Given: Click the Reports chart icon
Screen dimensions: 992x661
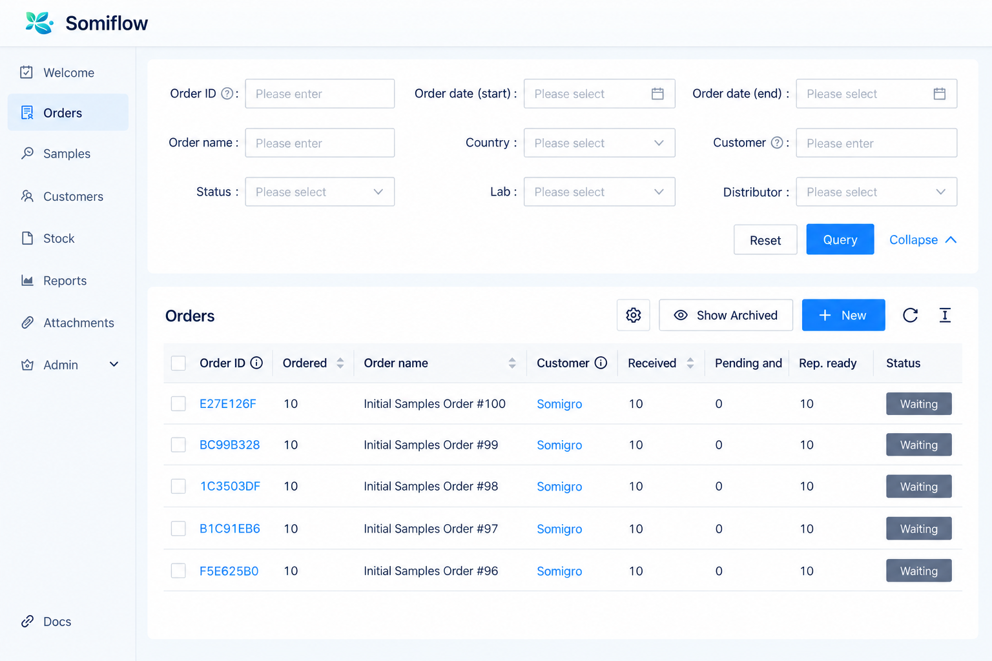Looking at the screenshot, I should (x=27, y=280).
